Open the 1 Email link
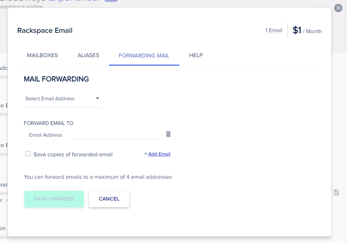 pos(274,30)
